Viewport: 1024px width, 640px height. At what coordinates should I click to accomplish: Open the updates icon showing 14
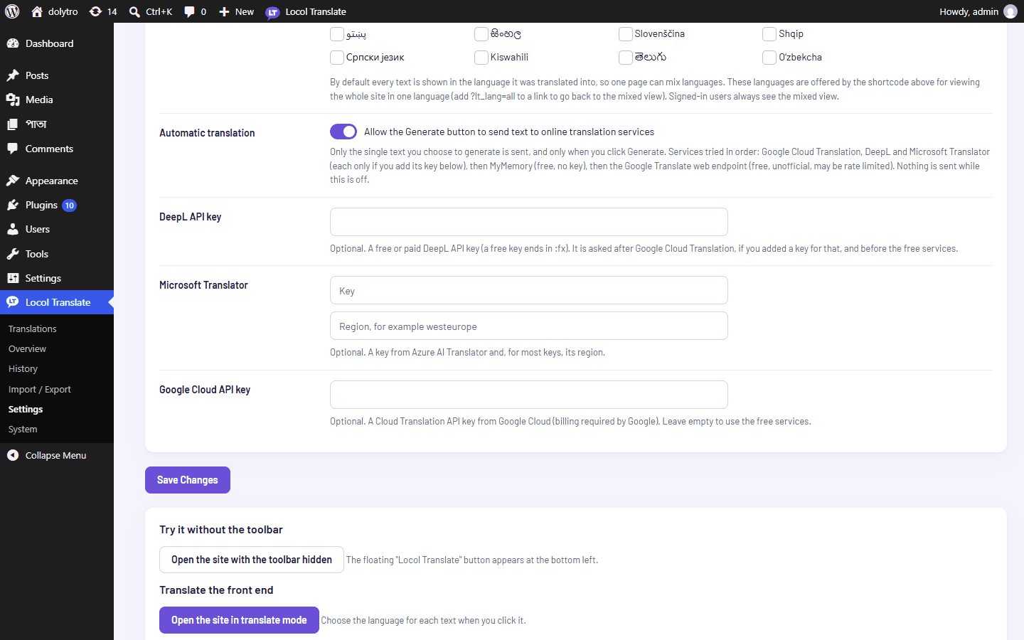pos(95,11)
